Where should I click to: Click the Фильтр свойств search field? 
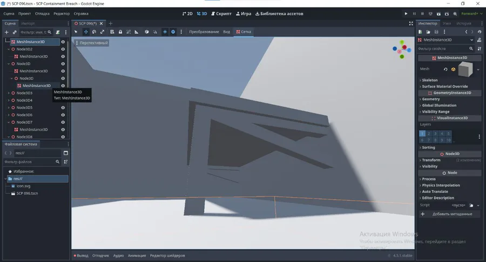446,48
